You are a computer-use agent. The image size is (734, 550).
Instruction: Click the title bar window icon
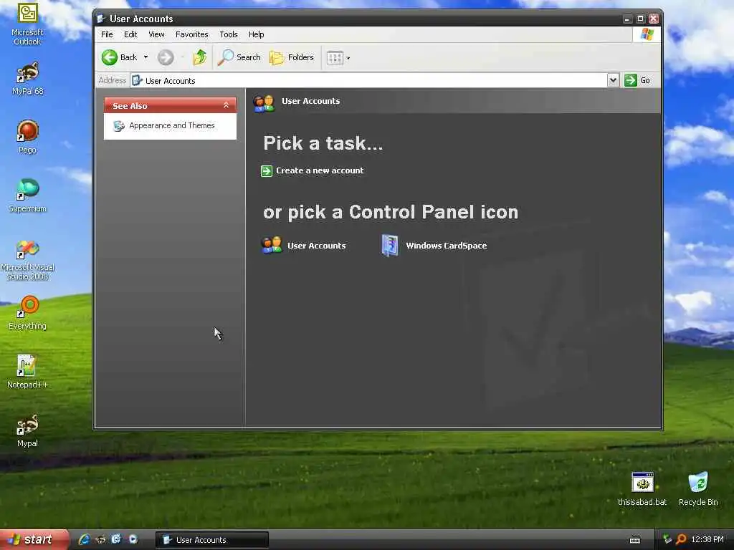coord(100,19)
